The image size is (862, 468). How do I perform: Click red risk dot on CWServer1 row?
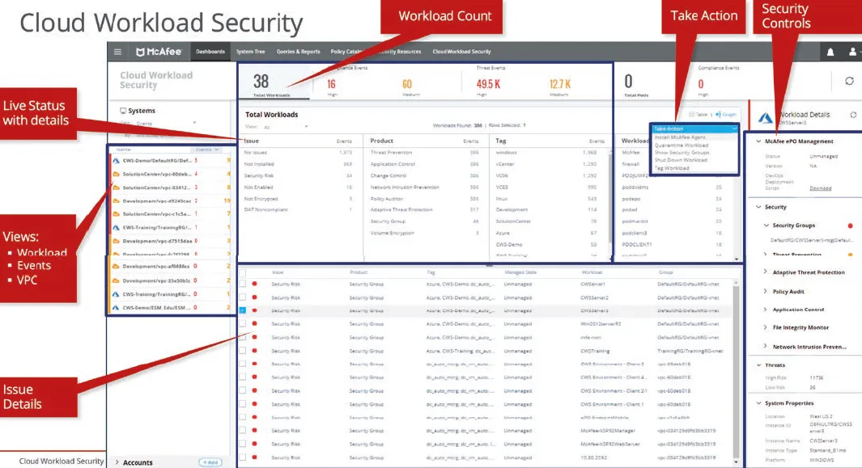pyautogui.click(x=254, y=284)
